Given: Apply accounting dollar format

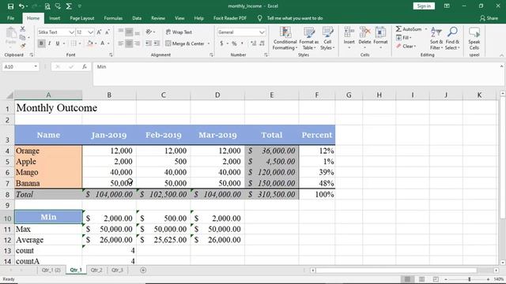Looking at the screenshot, I should click(221, 43).
